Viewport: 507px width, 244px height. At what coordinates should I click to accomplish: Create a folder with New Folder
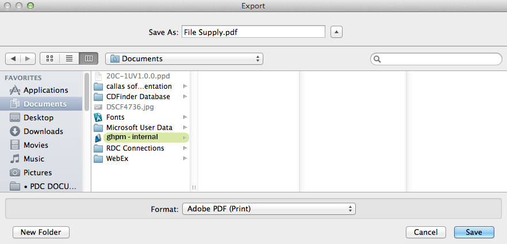tap(41, 232)
